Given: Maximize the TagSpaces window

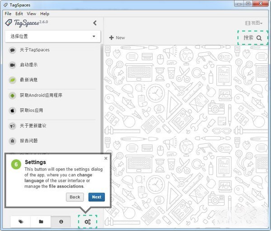Looking at the screenshot, I should [248, 4].
